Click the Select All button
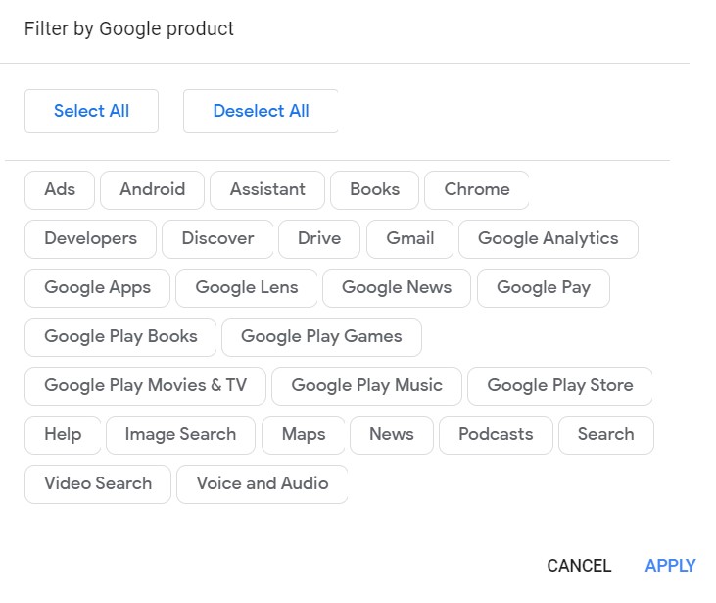The image size is (716, 603). [x=91, y=111]
